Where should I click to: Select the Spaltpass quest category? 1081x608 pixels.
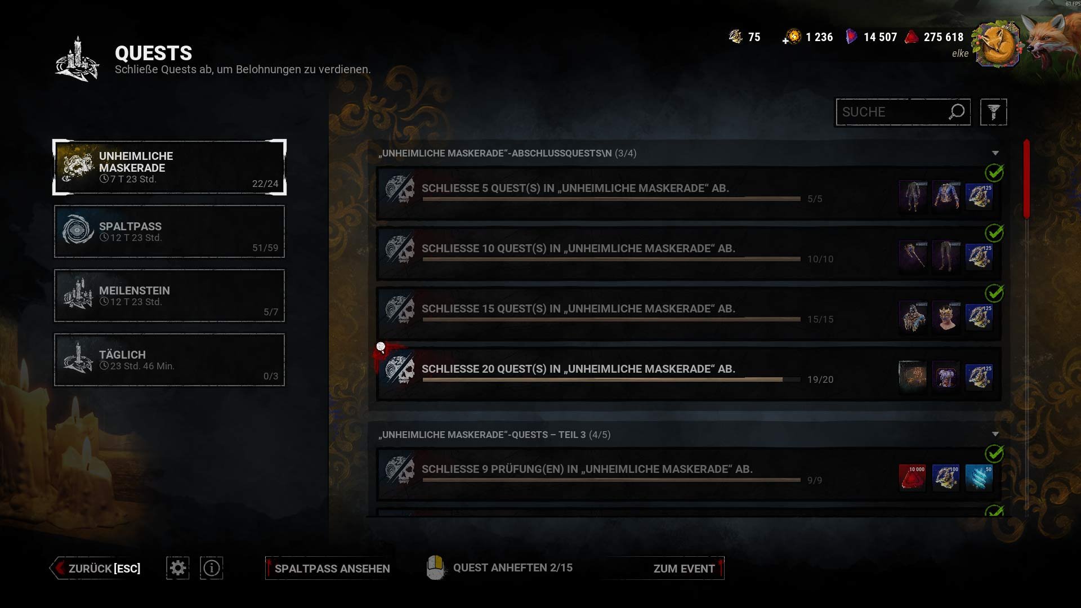click(x=169, y=231)
